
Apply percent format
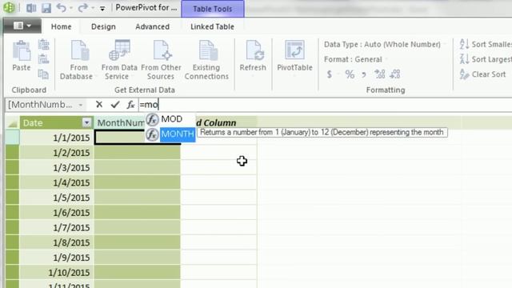350,74
